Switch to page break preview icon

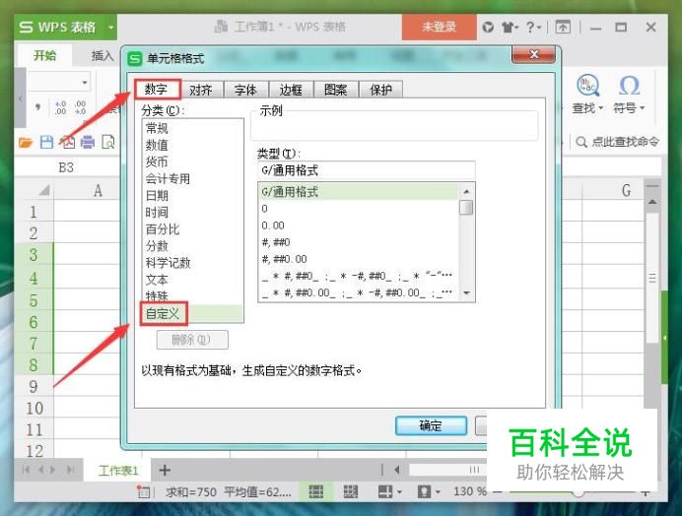pos(351,491)
